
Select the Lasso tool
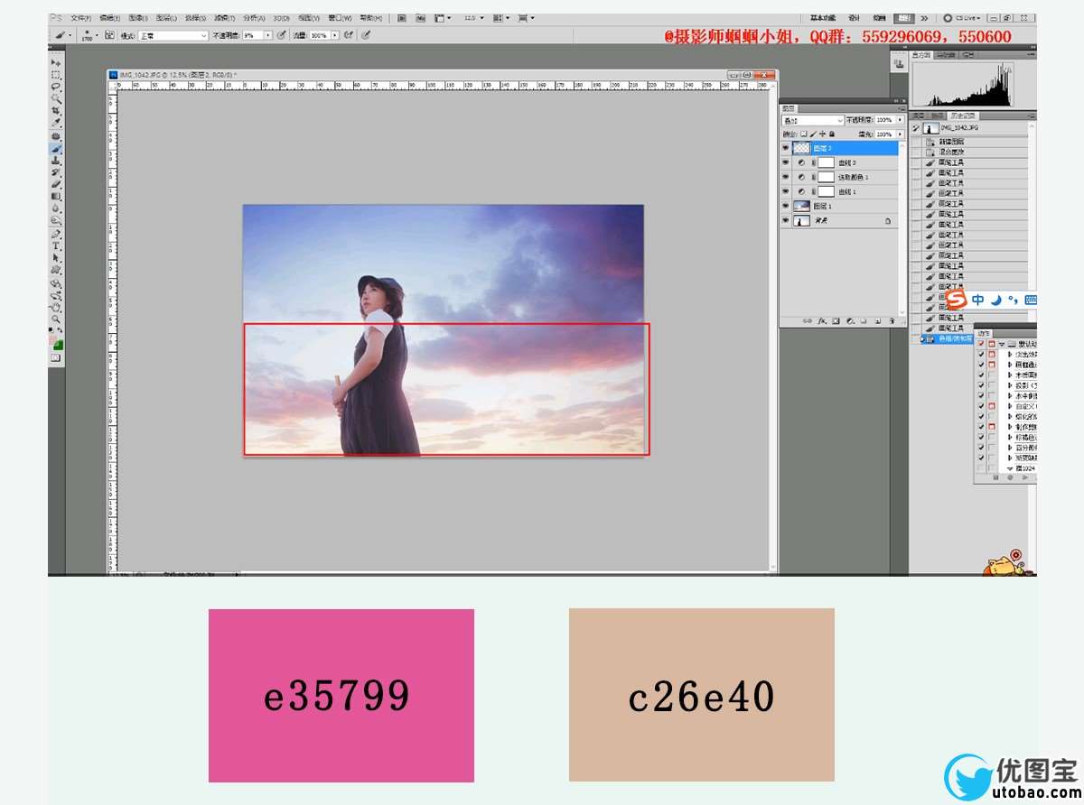pyautogui.click(x=56, y=87)
